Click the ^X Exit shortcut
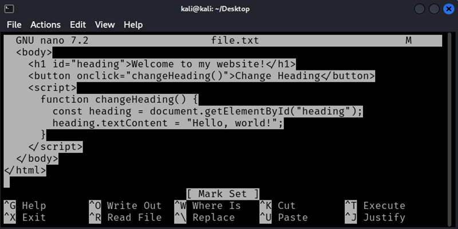The width and height of the screenshot is (458, 229). [25, 218]
